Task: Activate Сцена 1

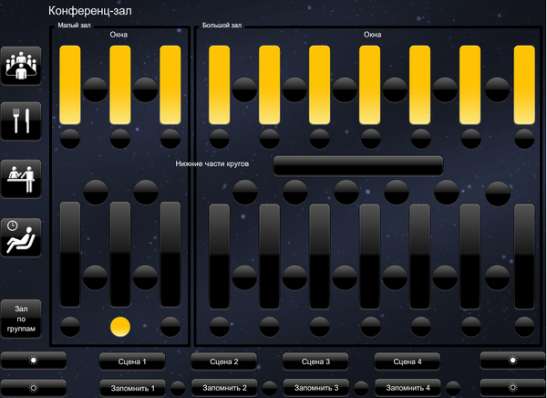Action: [132, 361]
